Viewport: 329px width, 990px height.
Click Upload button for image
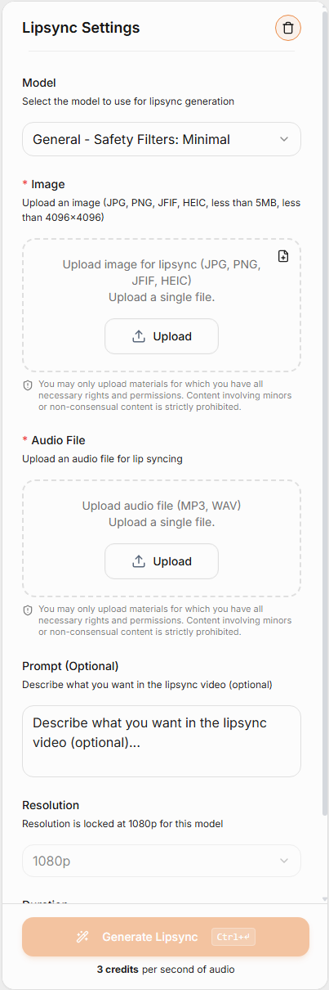(x=162, y=336)
